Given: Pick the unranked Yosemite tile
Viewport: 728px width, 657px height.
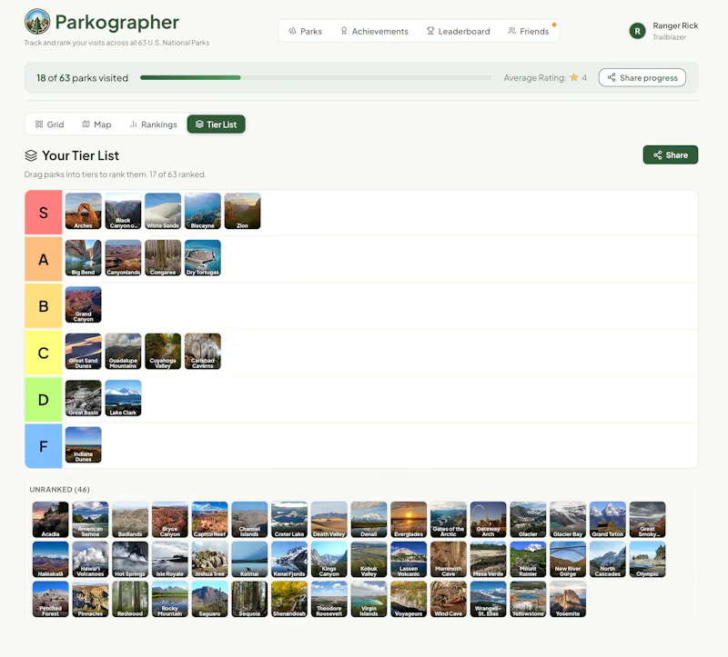Looking at the screenshot, I should click(x=568, y=600).
